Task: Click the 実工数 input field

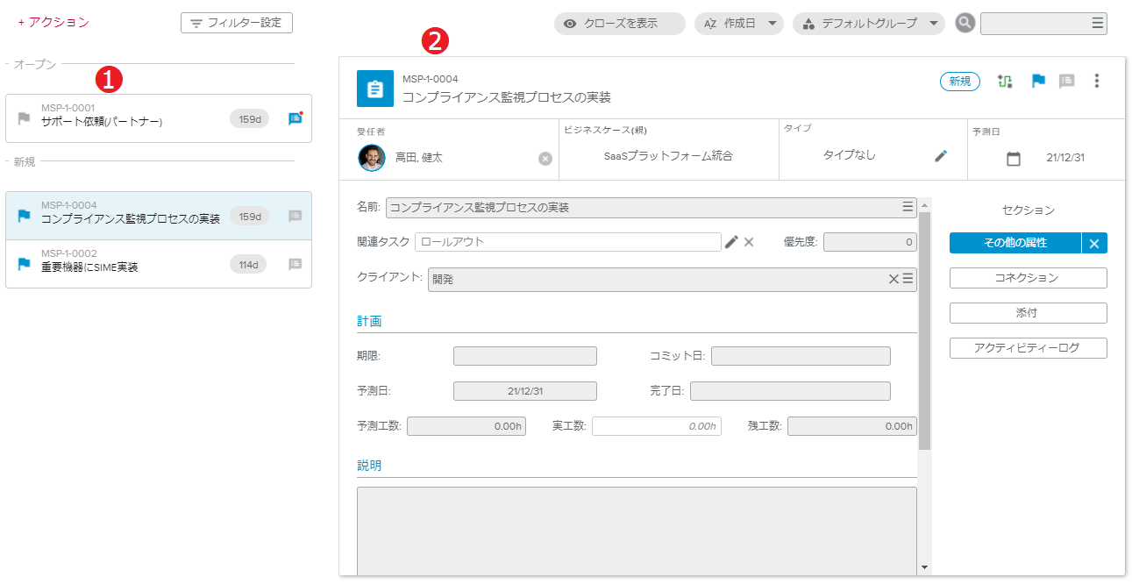Action: pos(656,426)
